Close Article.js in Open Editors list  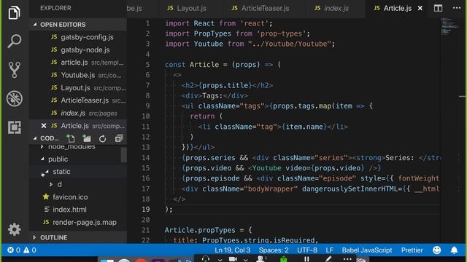[44, 126]
